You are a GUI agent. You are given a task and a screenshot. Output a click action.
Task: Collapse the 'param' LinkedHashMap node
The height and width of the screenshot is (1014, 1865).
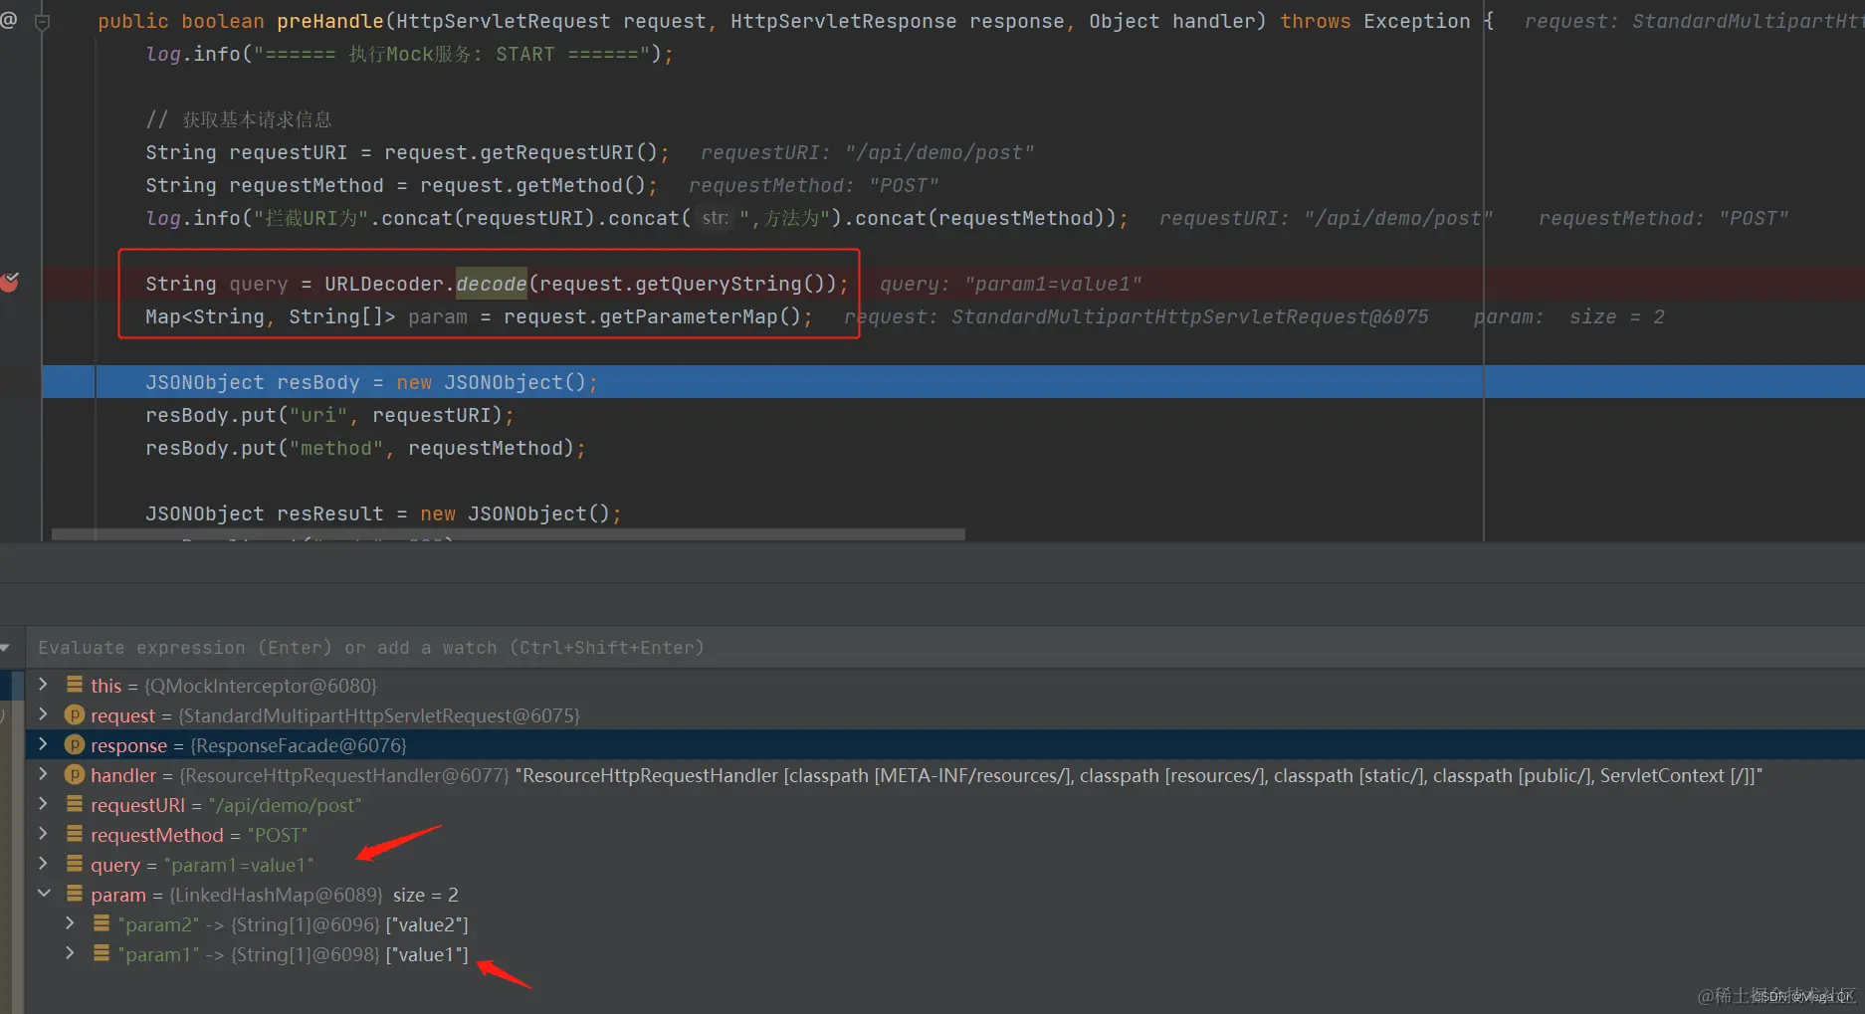tap(43, 894)
